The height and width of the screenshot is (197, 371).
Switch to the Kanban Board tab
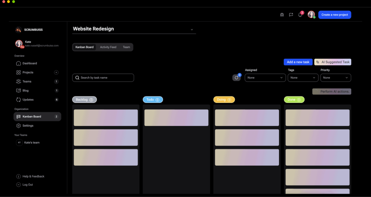[x=85, y=47]
